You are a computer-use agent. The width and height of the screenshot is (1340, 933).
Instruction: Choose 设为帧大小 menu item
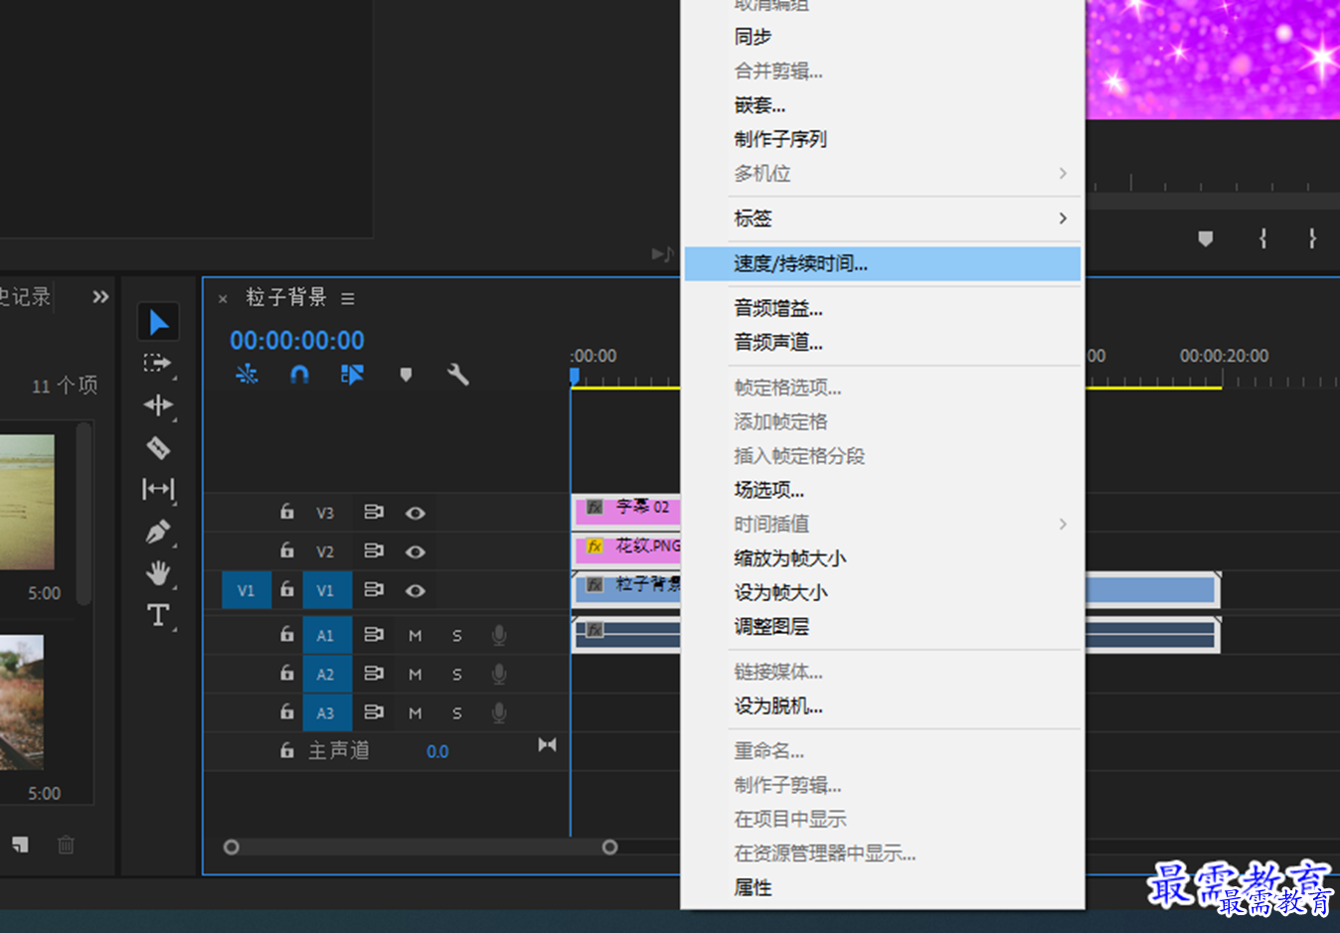[x=883, y=592]
